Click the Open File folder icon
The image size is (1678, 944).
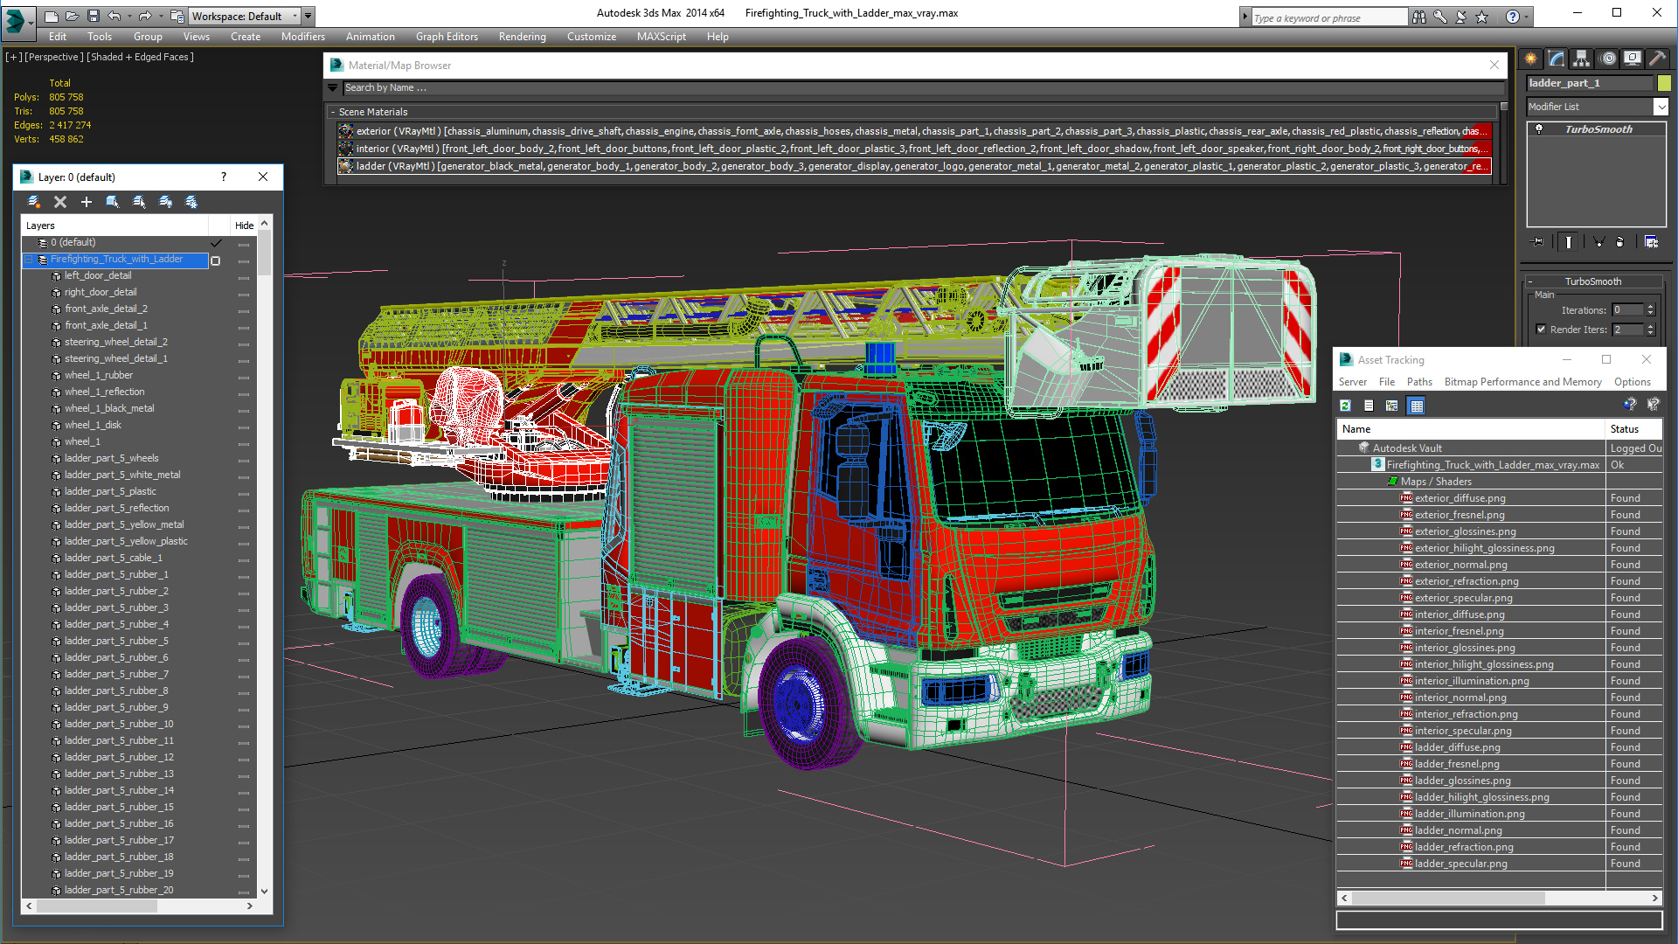click(72, 16)
